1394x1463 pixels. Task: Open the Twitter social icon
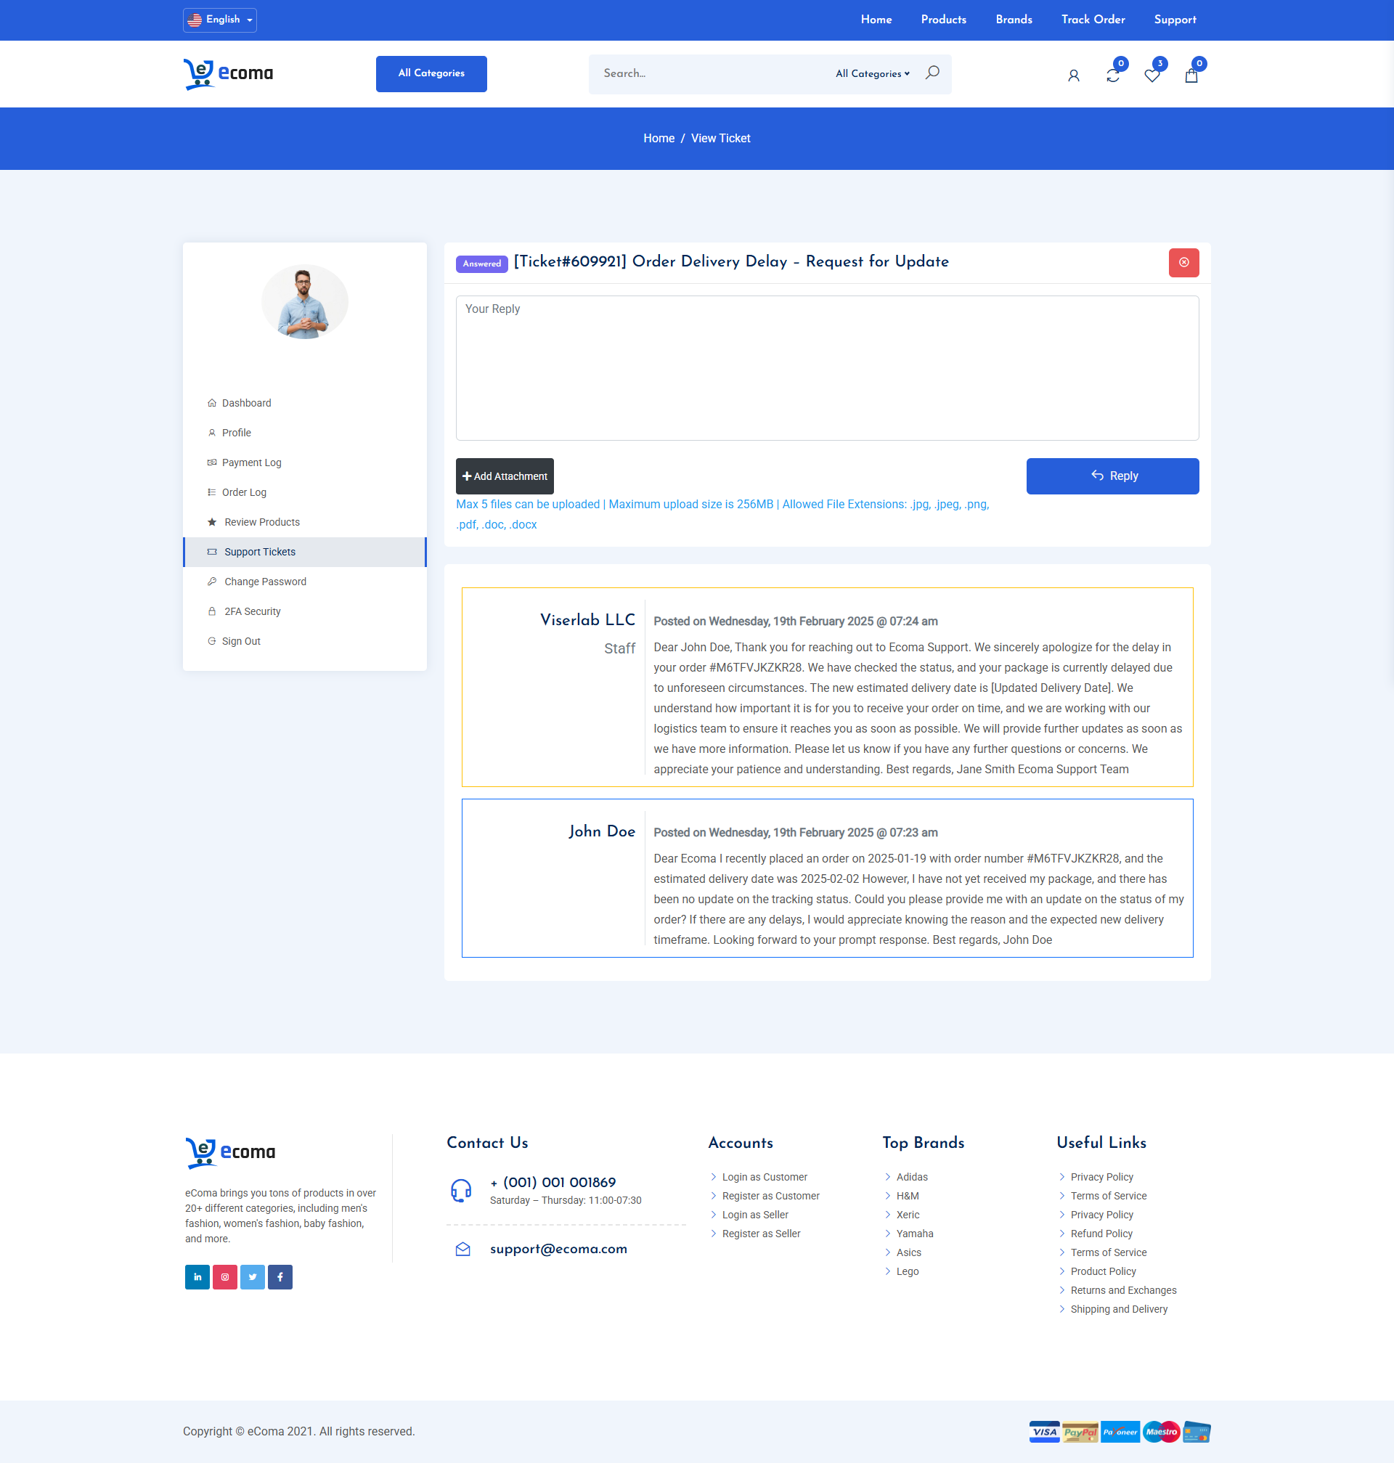click(x=253, y=1276)
